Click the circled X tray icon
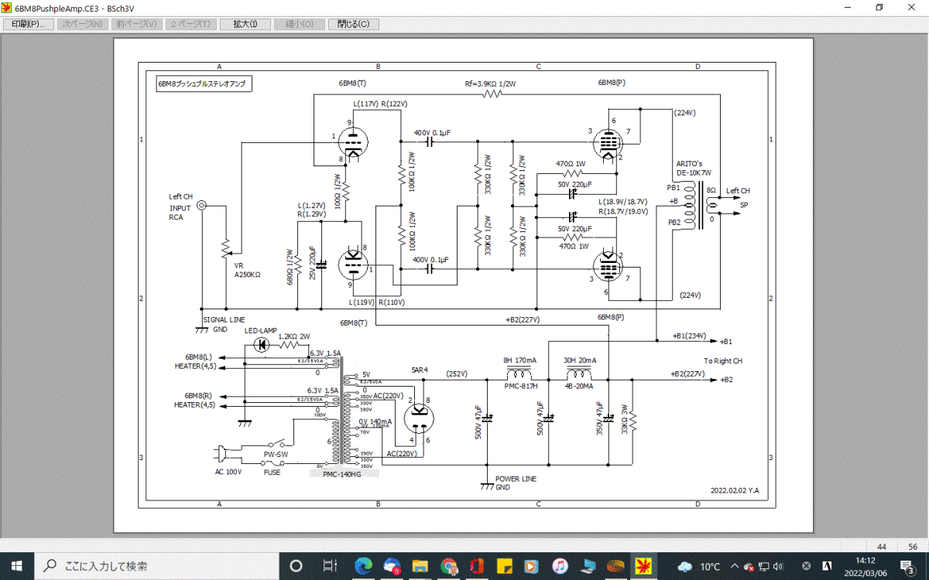The image size is (929, 580). coord(806,566)
